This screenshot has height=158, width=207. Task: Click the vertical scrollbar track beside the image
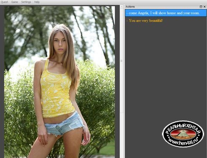pos(122,84)
